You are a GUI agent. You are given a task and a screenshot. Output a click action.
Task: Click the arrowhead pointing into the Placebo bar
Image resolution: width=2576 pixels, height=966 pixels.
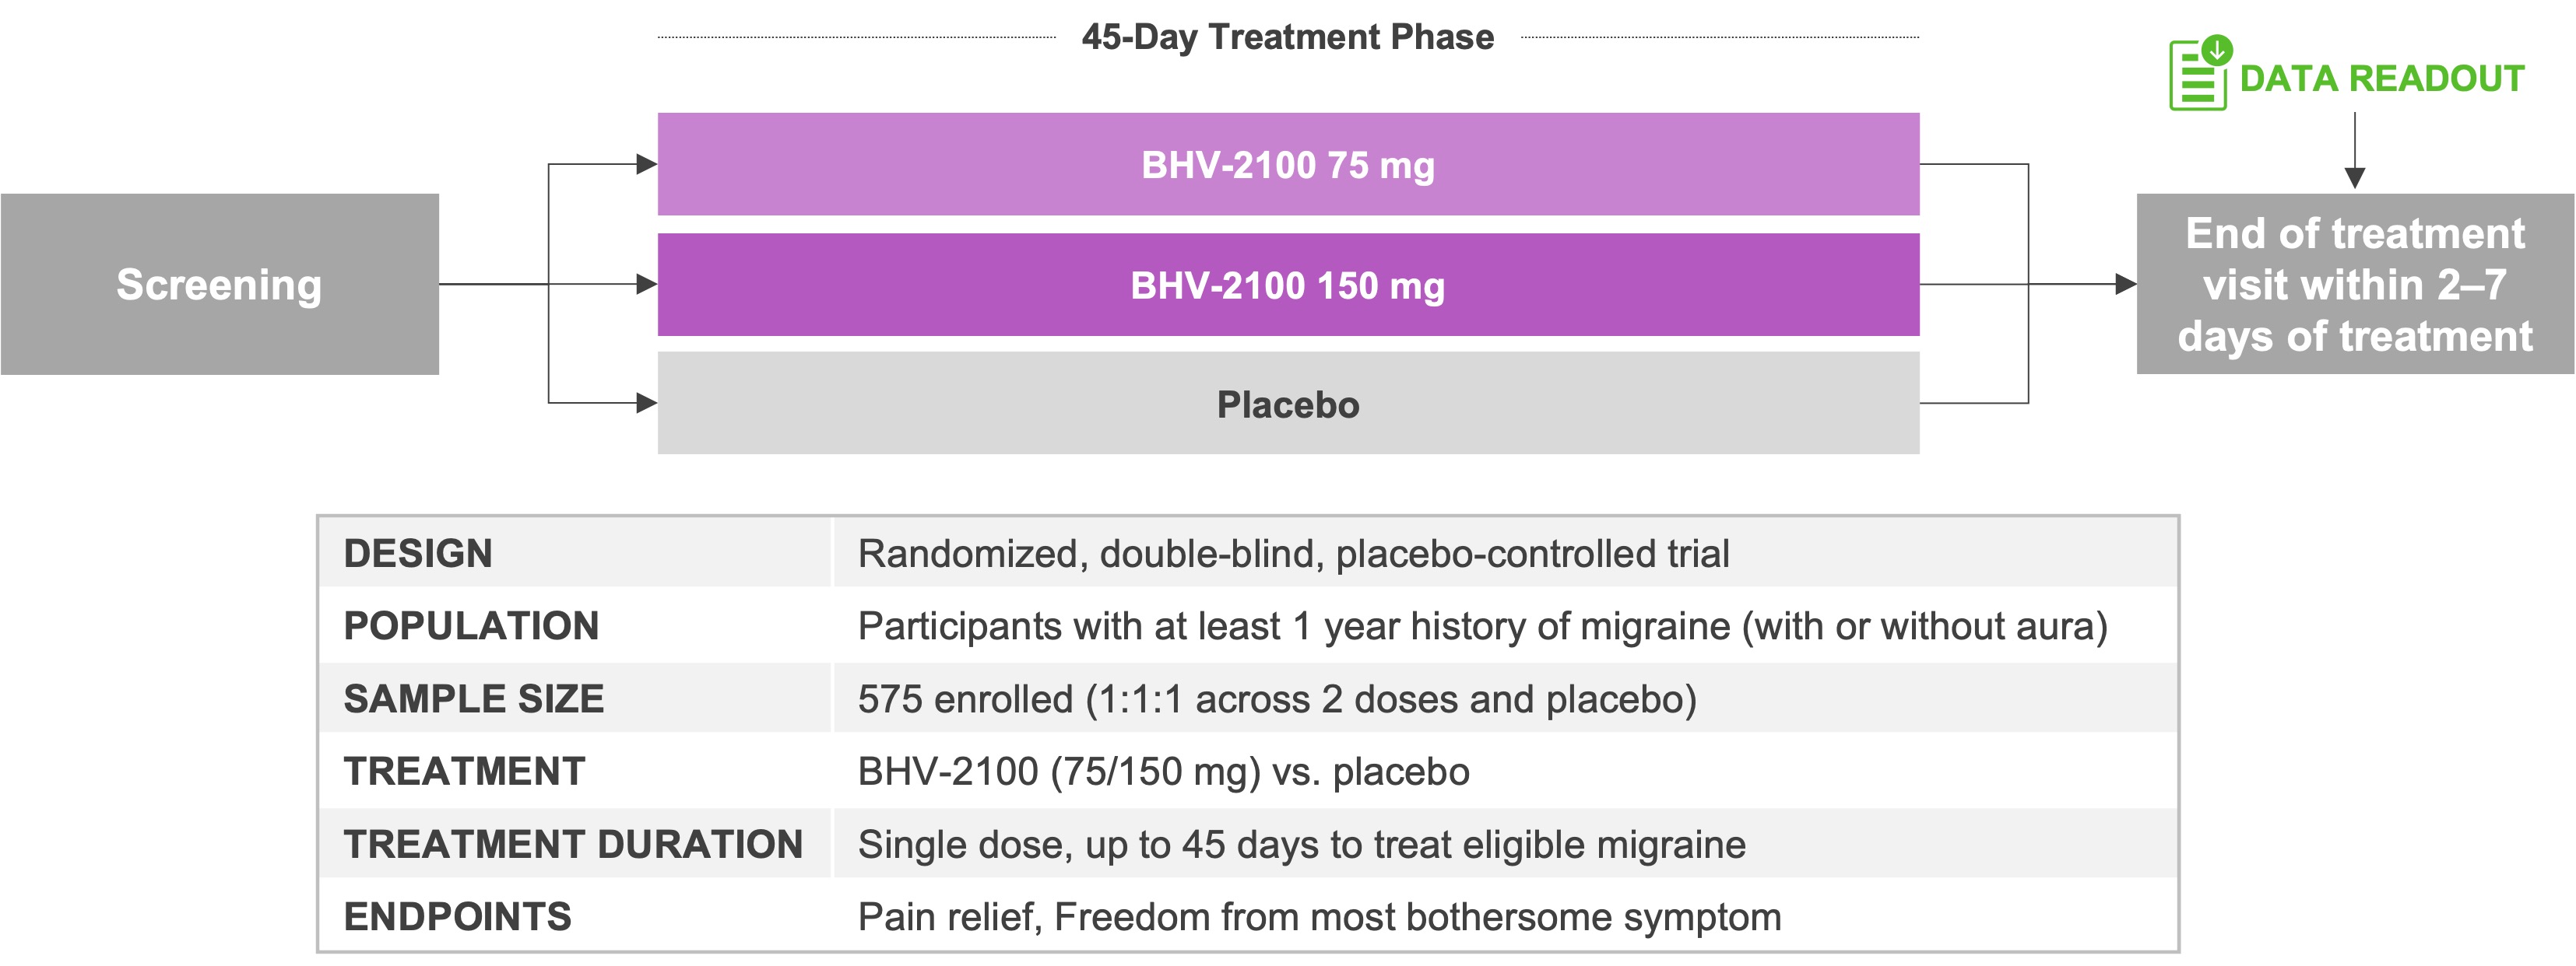(646, 404)
